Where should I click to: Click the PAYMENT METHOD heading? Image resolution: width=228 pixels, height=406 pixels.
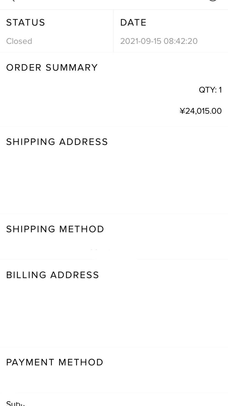55,363
